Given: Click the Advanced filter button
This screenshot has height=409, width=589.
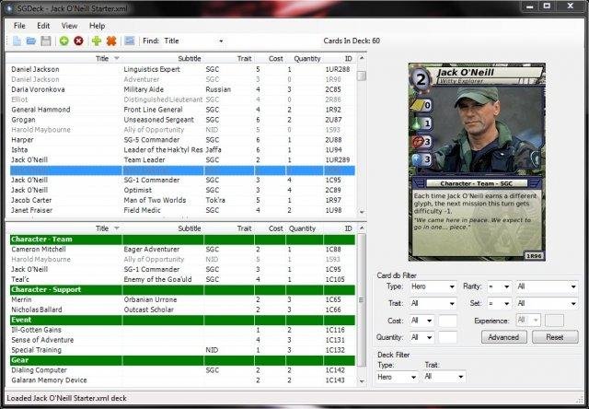Looking at the screenshot, I should tap(503, 337).
